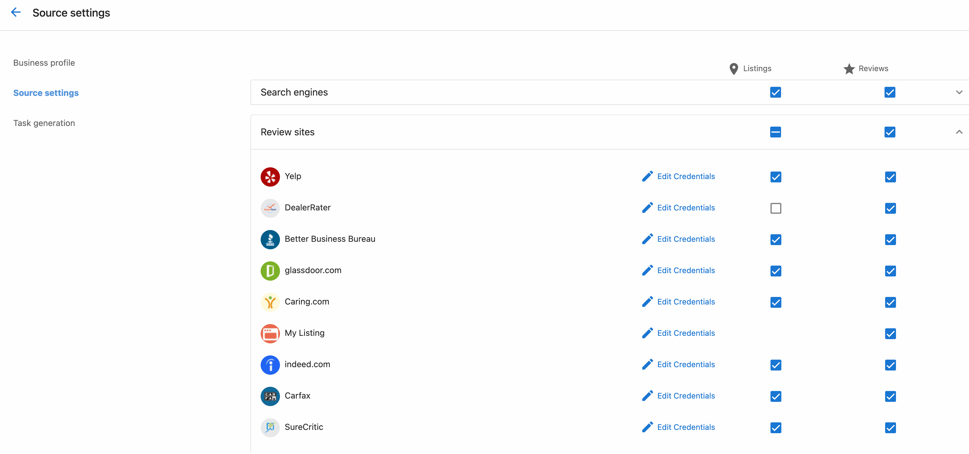
Task: Open Edit Credentials for glassdoor.com
Action: click(x=686, y=270)
